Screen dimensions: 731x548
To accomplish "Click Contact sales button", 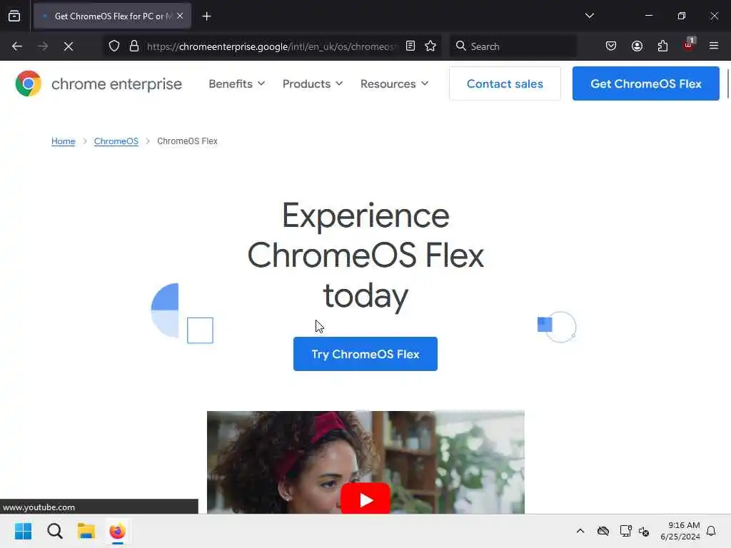I will tap(505, 84).
